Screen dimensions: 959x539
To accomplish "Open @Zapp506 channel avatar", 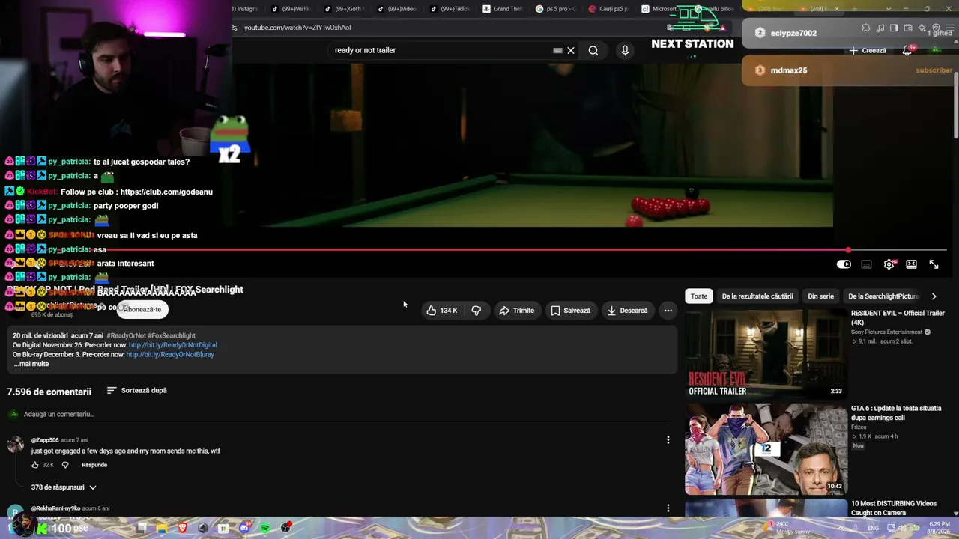I will tap(15, 445).
